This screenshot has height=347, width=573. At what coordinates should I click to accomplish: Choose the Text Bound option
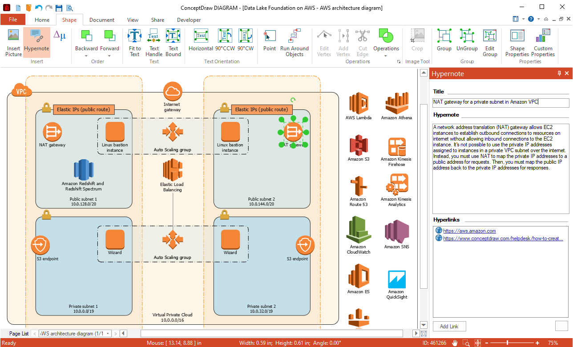[x=173, y=43]
